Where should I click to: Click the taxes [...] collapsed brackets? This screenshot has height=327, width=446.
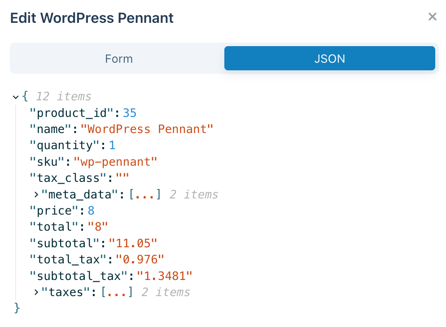point(117,292)
